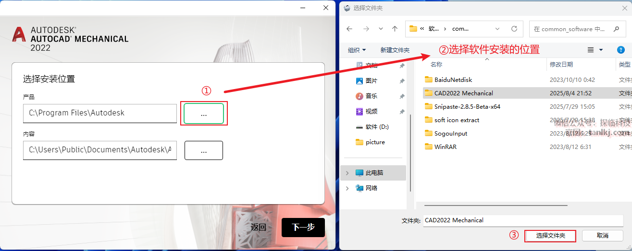Expand the 此电脑 tree node

[347, 172]
